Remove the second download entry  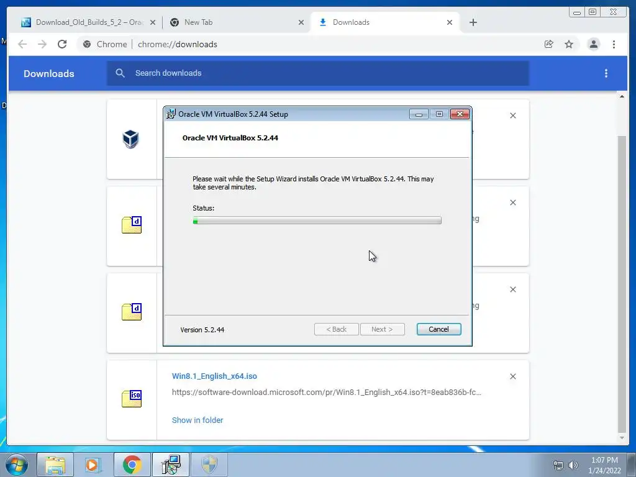(512, 202)
